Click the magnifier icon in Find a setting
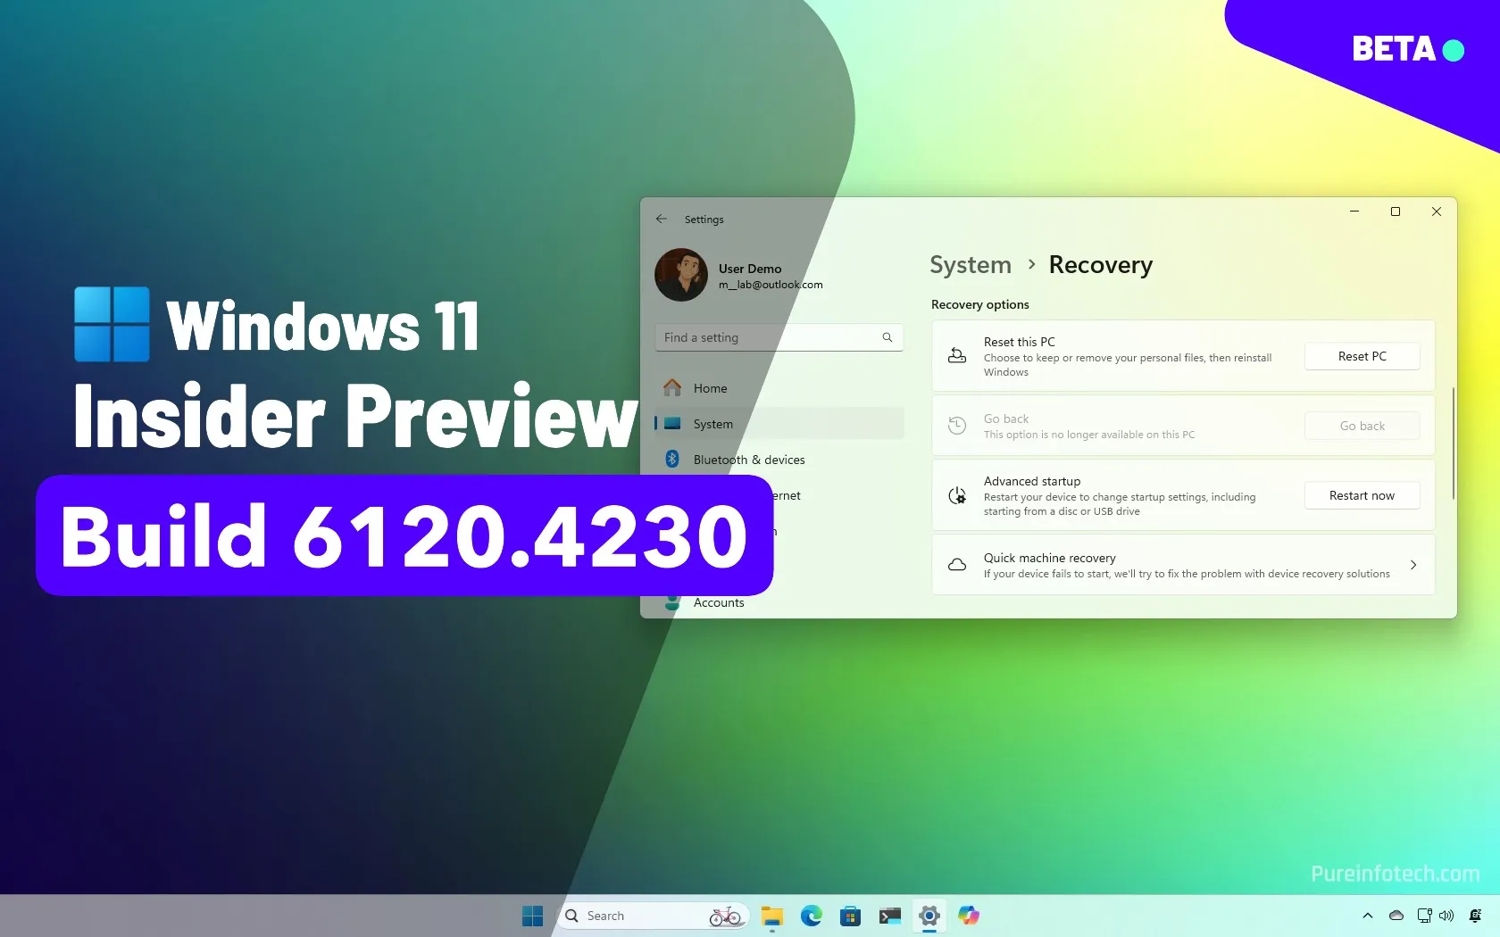 tap(887, 337)
